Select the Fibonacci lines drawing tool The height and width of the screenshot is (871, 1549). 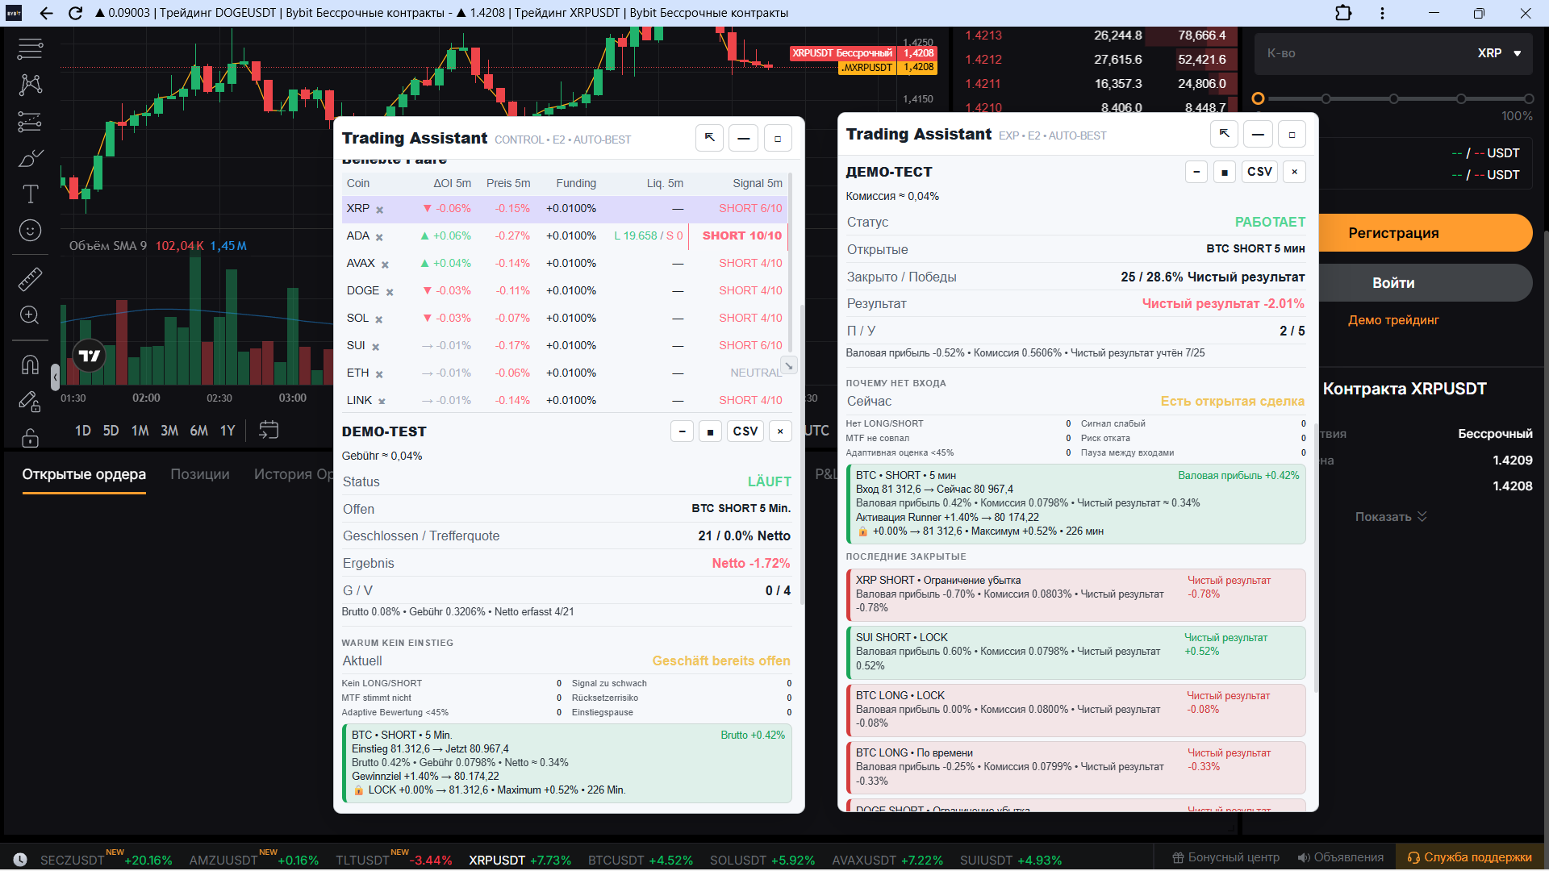pos(30,48)
